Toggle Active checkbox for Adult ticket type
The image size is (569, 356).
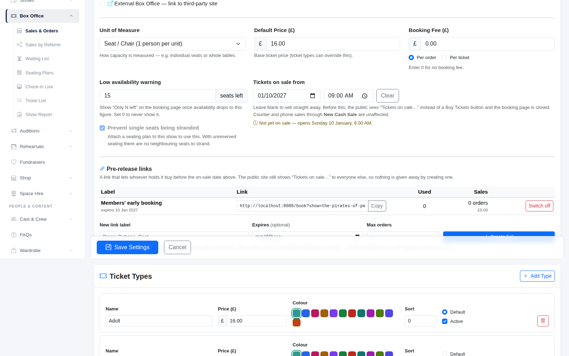click(445, 321)
